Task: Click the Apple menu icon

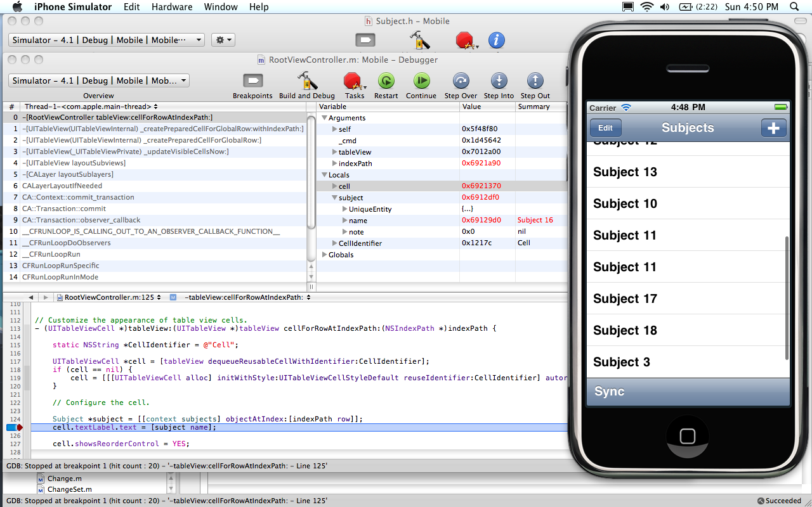Action: [16, 7]
